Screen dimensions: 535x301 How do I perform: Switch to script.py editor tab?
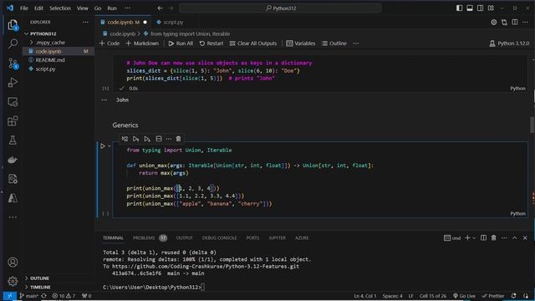pyautogui.click(x=170, y=23)
